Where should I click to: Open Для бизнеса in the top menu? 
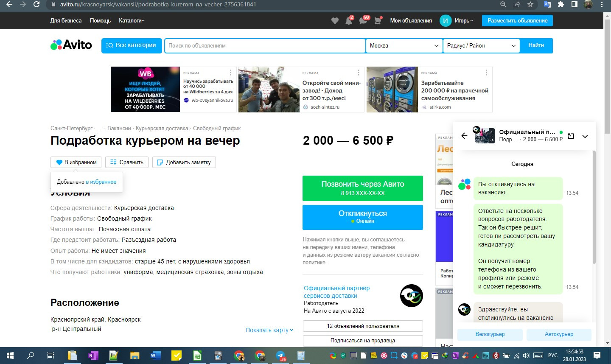pyautogui.click(x=66, y=21)
